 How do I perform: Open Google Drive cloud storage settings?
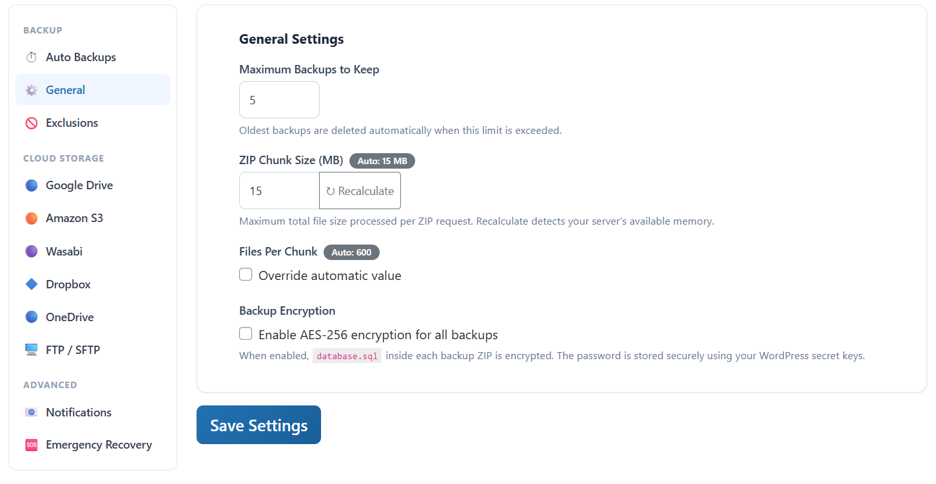93,185
